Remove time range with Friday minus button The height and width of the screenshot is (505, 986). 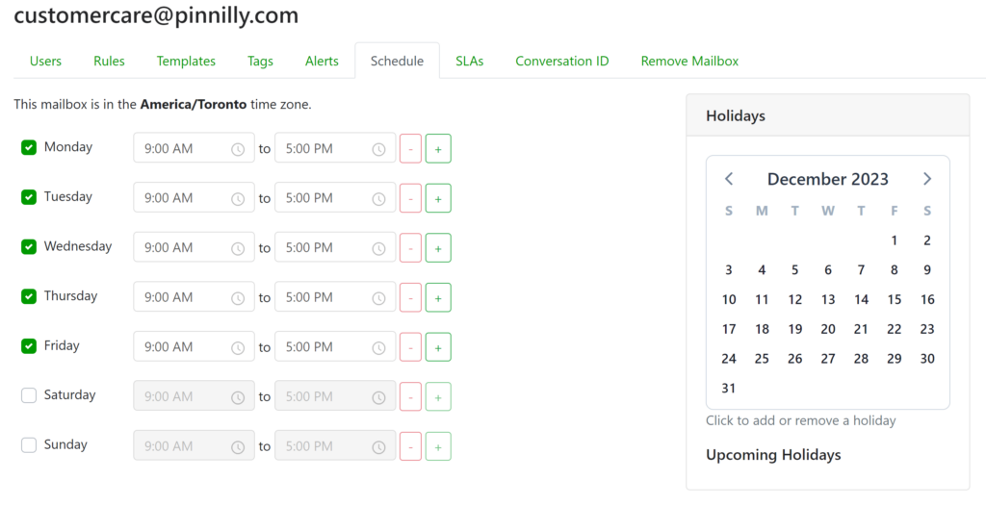point(410,347)
